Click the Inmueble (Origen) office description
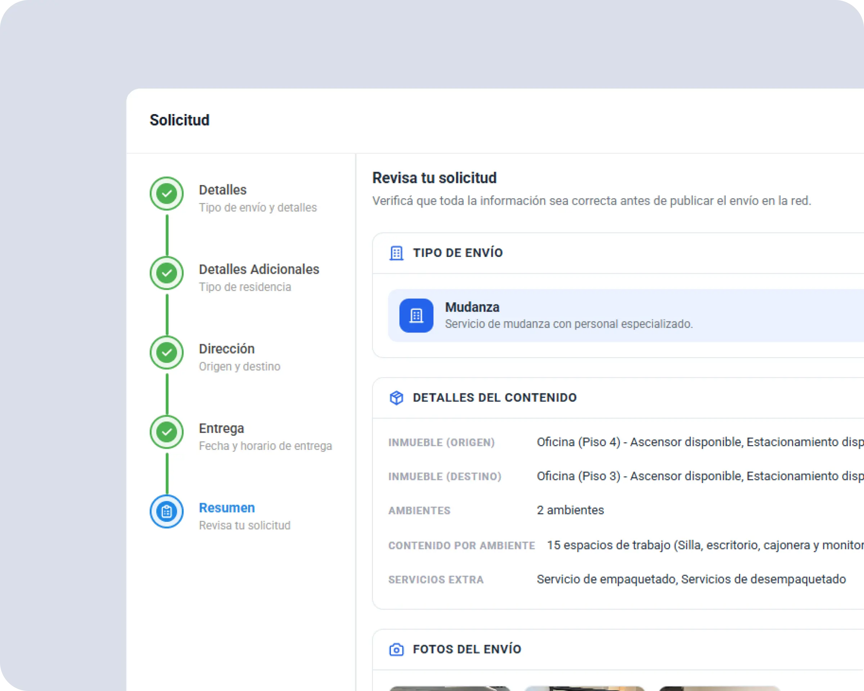Screen dimensions: 864x691 (700, 442)
